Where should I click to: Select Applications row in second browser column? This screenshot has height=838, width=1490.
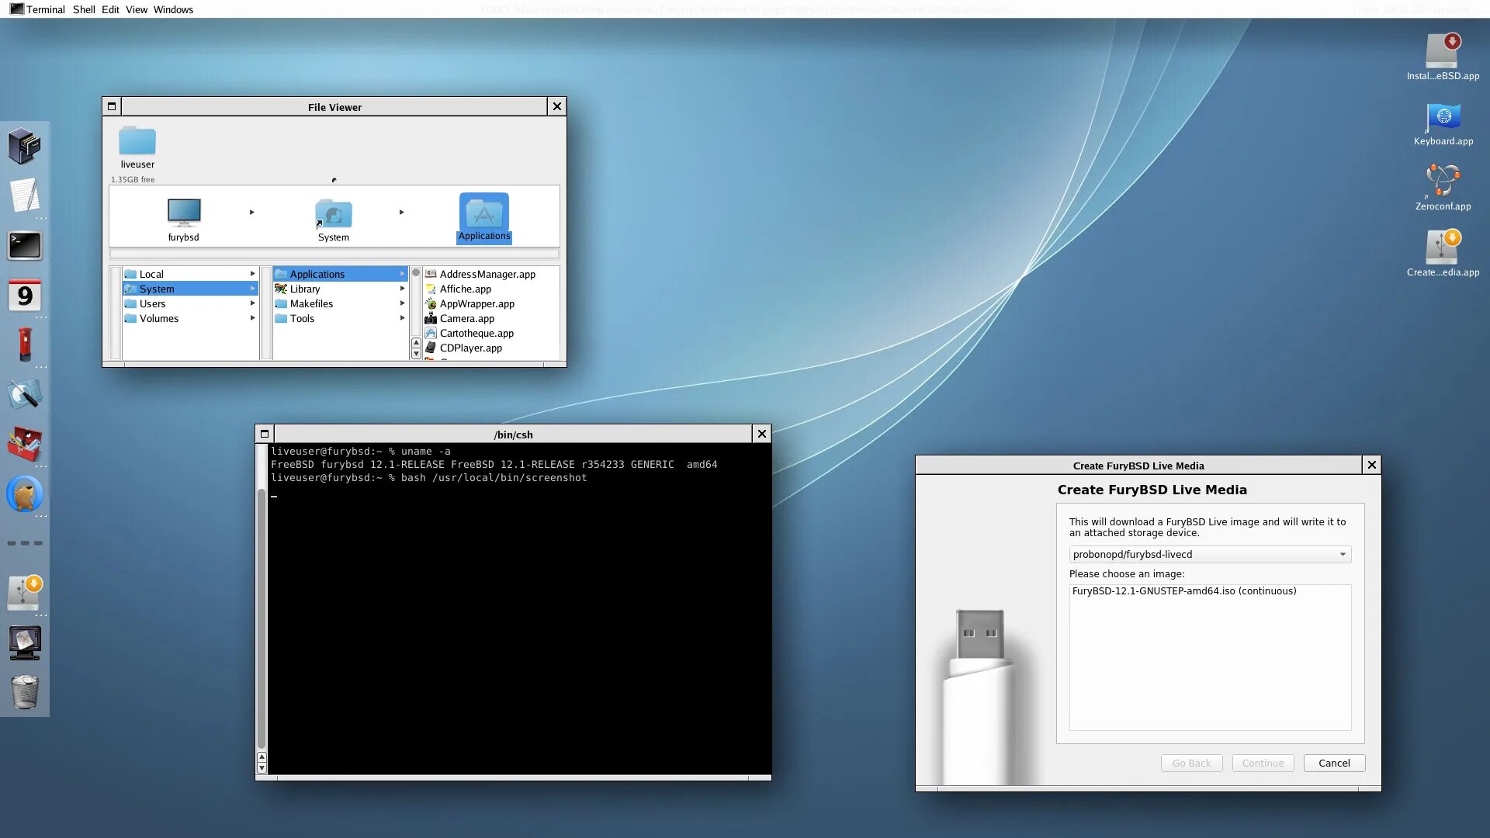(x=340, y=274)
